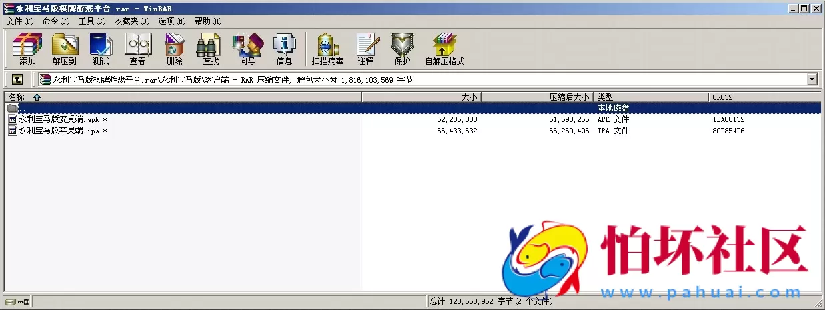Open the 查找 (Find) binoculars tool

(211, 49)
